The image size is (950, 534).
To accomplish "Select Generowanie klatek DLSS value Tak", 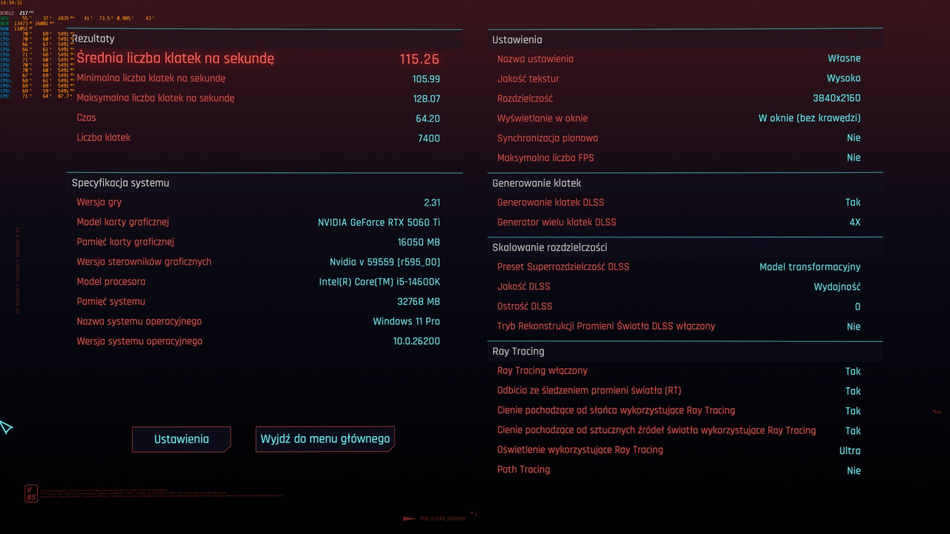I will tap(853, 202).
